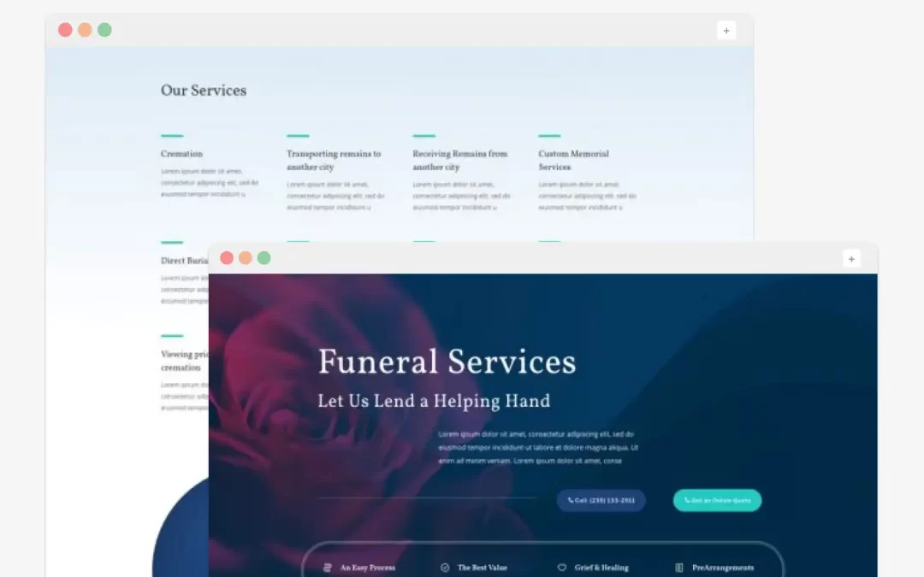
Task: Click the plus icon in the back window
Action: tap(726, 31)
